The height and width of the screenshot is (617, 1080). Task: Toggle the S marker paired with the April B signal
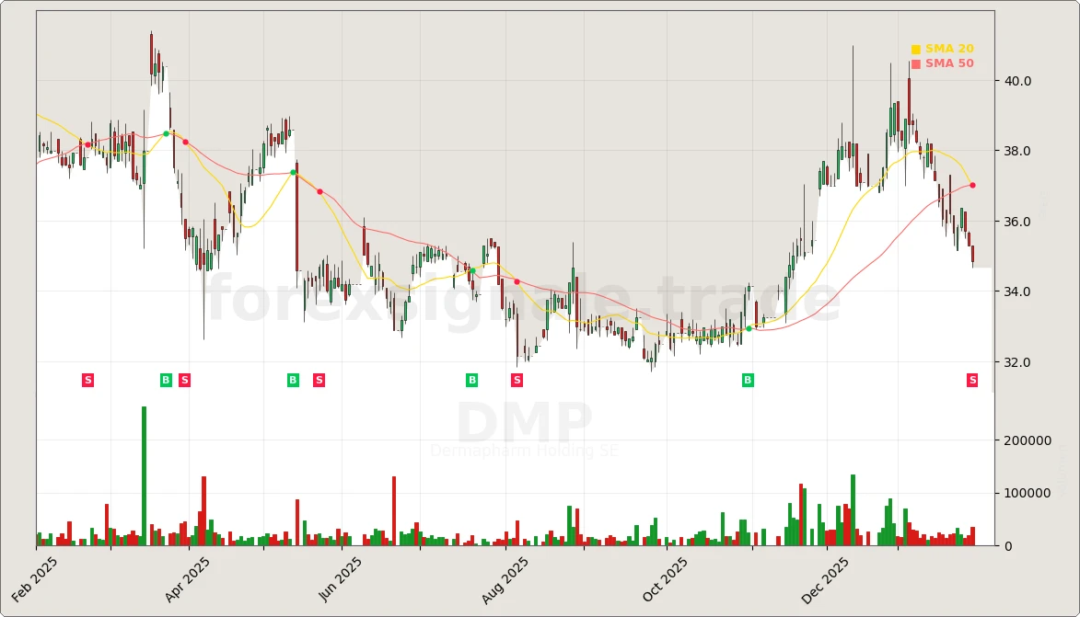184,379
